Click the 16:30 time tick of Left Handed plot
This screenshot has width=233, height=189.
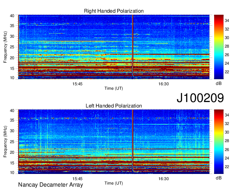163,179
